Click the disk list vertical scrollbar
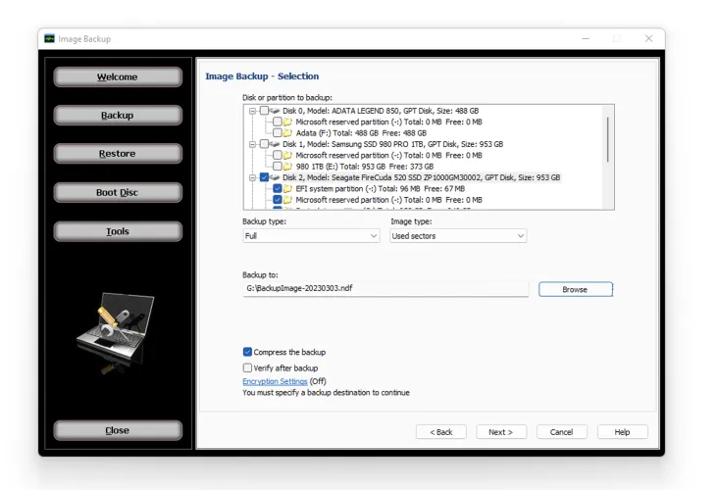Viewport: 718px width, 490px height. click(x=608, y=137)
